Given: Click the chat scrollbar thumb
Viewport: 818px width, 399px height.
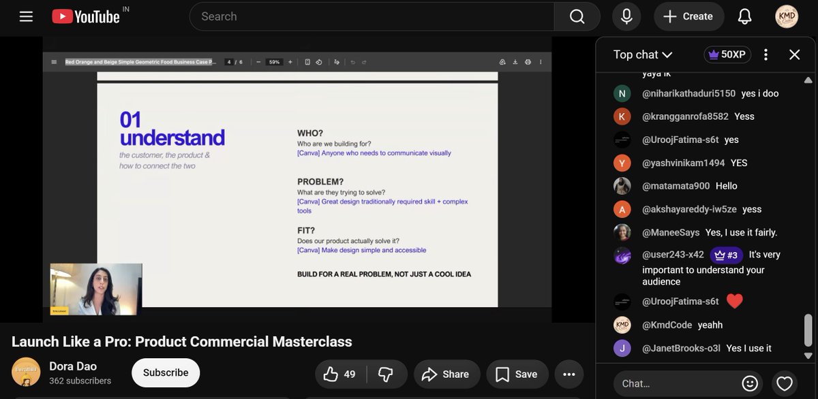Looking at the screenshot, I should 808,330.
